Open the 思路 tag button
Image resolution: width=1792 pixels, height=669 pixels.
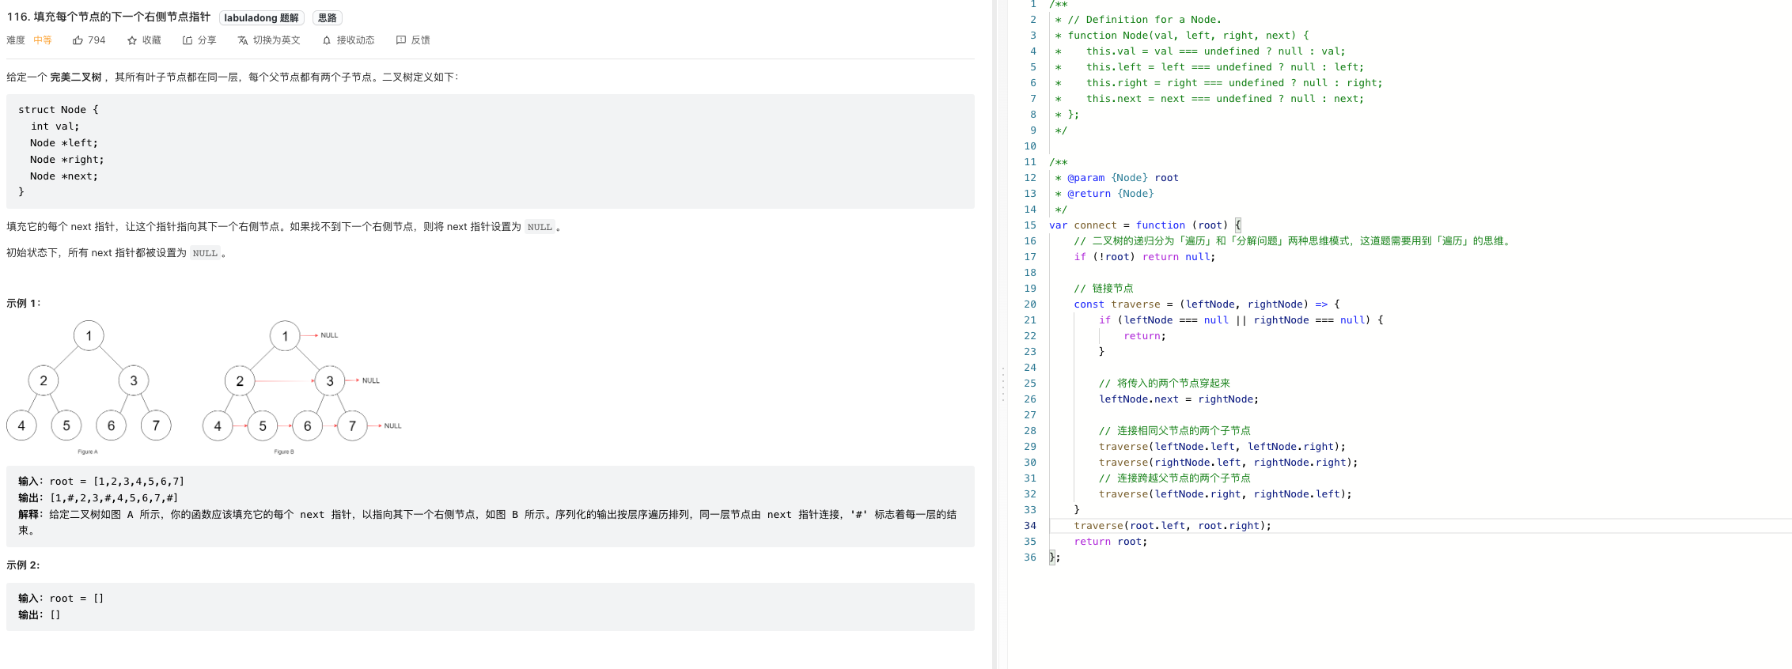click(328, 17)
